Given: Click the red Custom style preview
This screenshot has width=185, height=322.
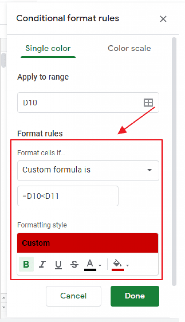Looking at the screenshot, I should (x=87, y=243).
